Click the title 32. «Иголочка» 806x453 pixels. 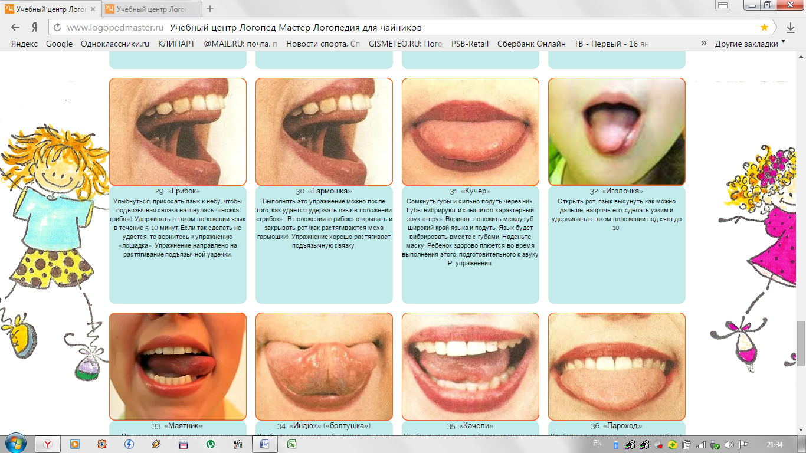click(617, 191)
